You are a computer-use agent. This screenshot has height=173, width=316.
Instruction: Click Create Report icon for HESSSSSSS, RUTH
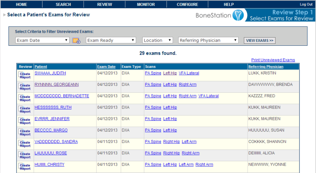25,109
